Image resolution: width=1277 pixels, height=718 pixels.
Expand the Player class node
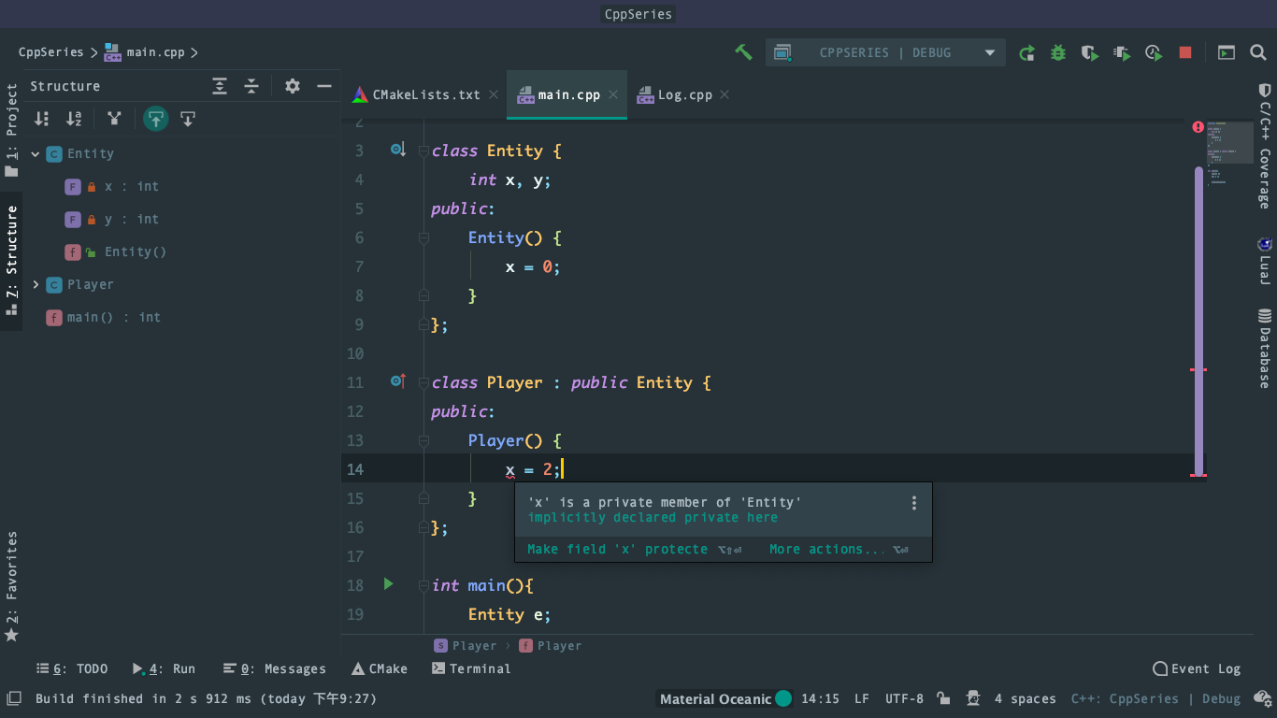pos(36,285)
